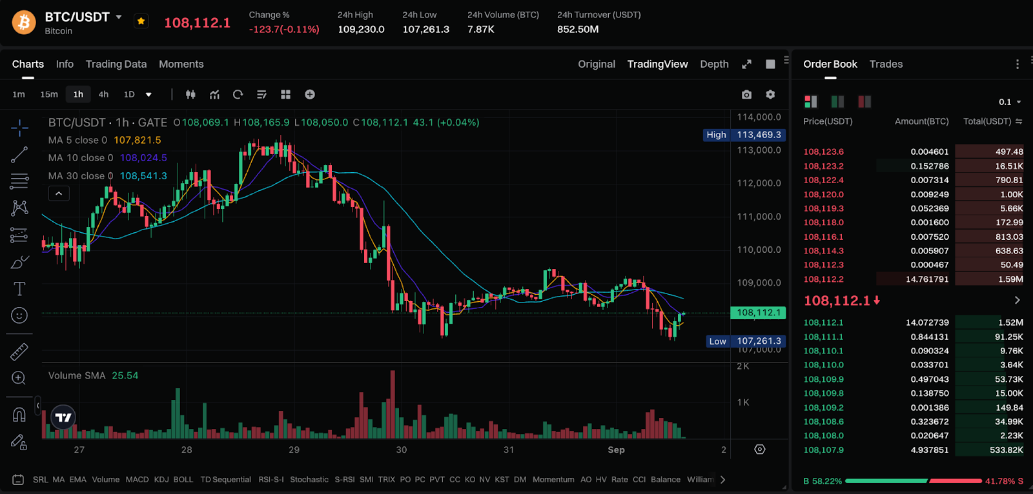Open the more timeframes dropdown arrow

coord(148,94)
